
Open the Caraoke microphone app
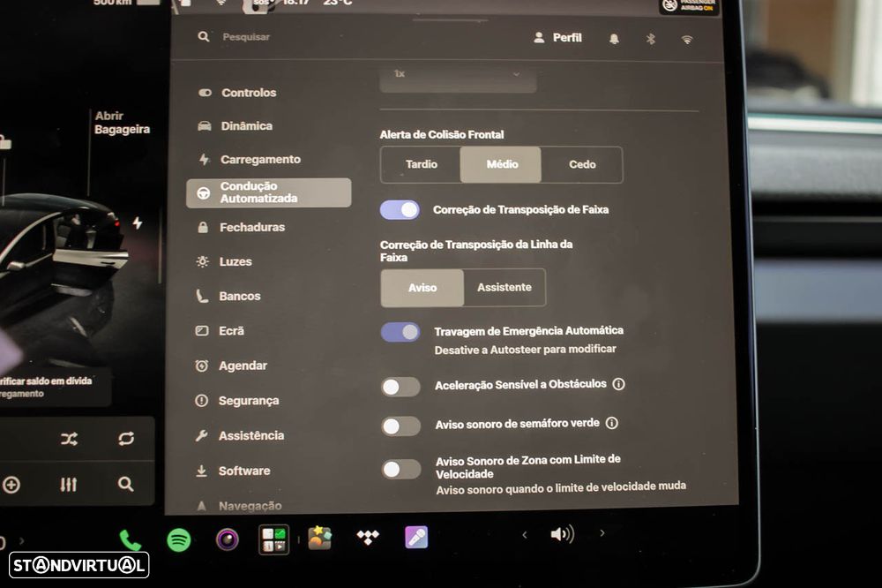[416, 538]
